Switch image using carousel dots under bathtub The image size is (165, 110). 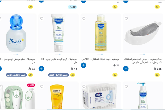point(142,54)
